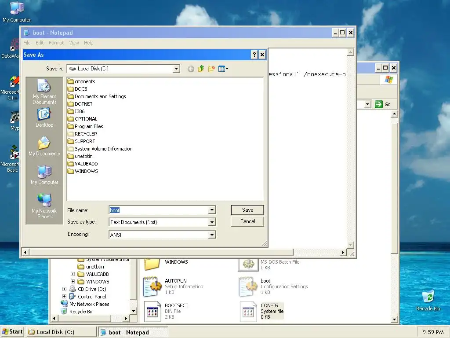Open the Start menu
Image resolution: width=450 pixels, height=338 pixels.
(12, 332)
